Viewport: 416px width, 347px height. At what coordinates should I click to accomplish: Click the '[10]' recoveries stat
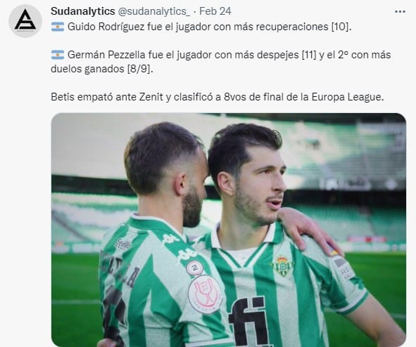339,27
